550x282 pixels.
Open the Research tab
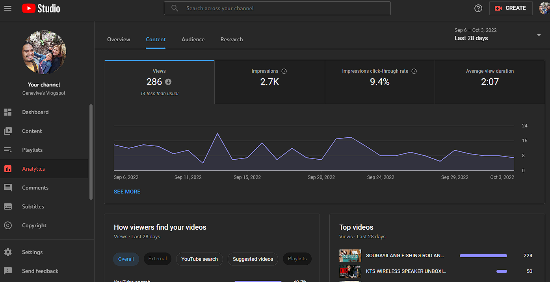point(232,39)
